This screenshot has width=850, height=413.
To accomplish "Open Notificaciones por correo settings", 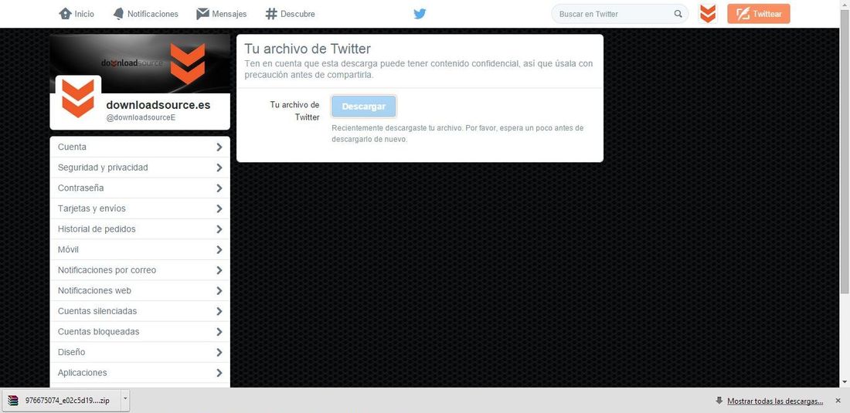I will [x=140, y=270].
